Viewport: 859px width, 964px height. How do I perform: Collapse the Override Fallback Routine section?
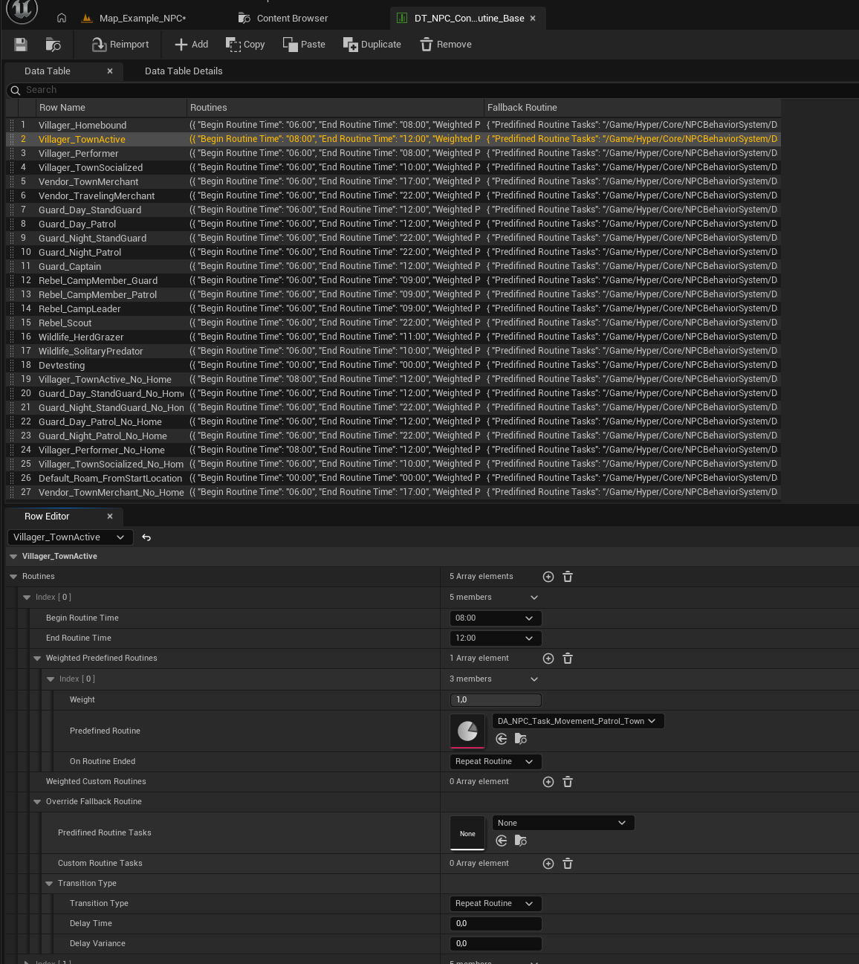point(37,802)
